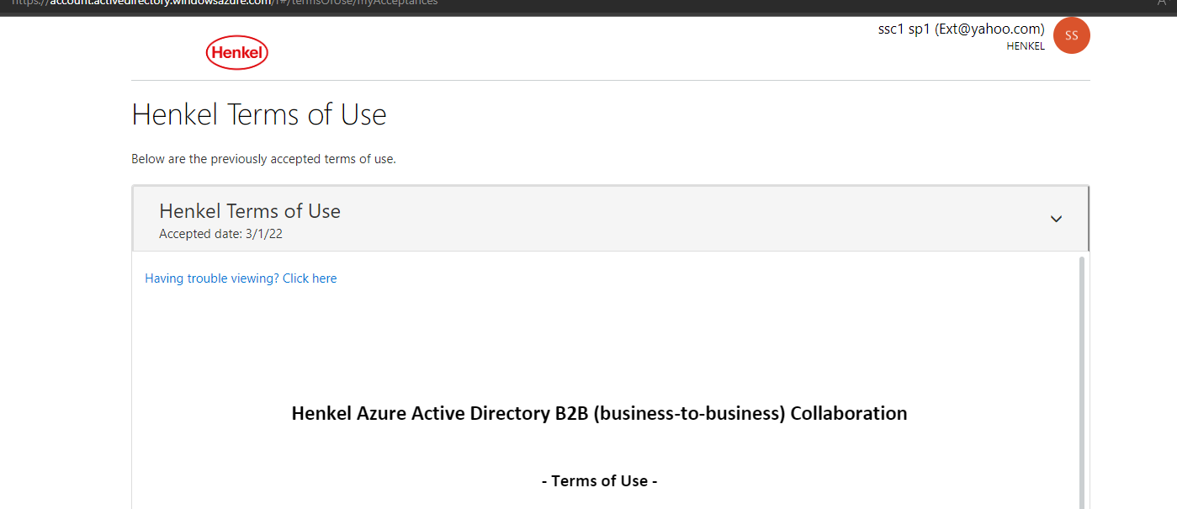
Task: Click the previously accepted terms description text
Action: tap(263, 159)
